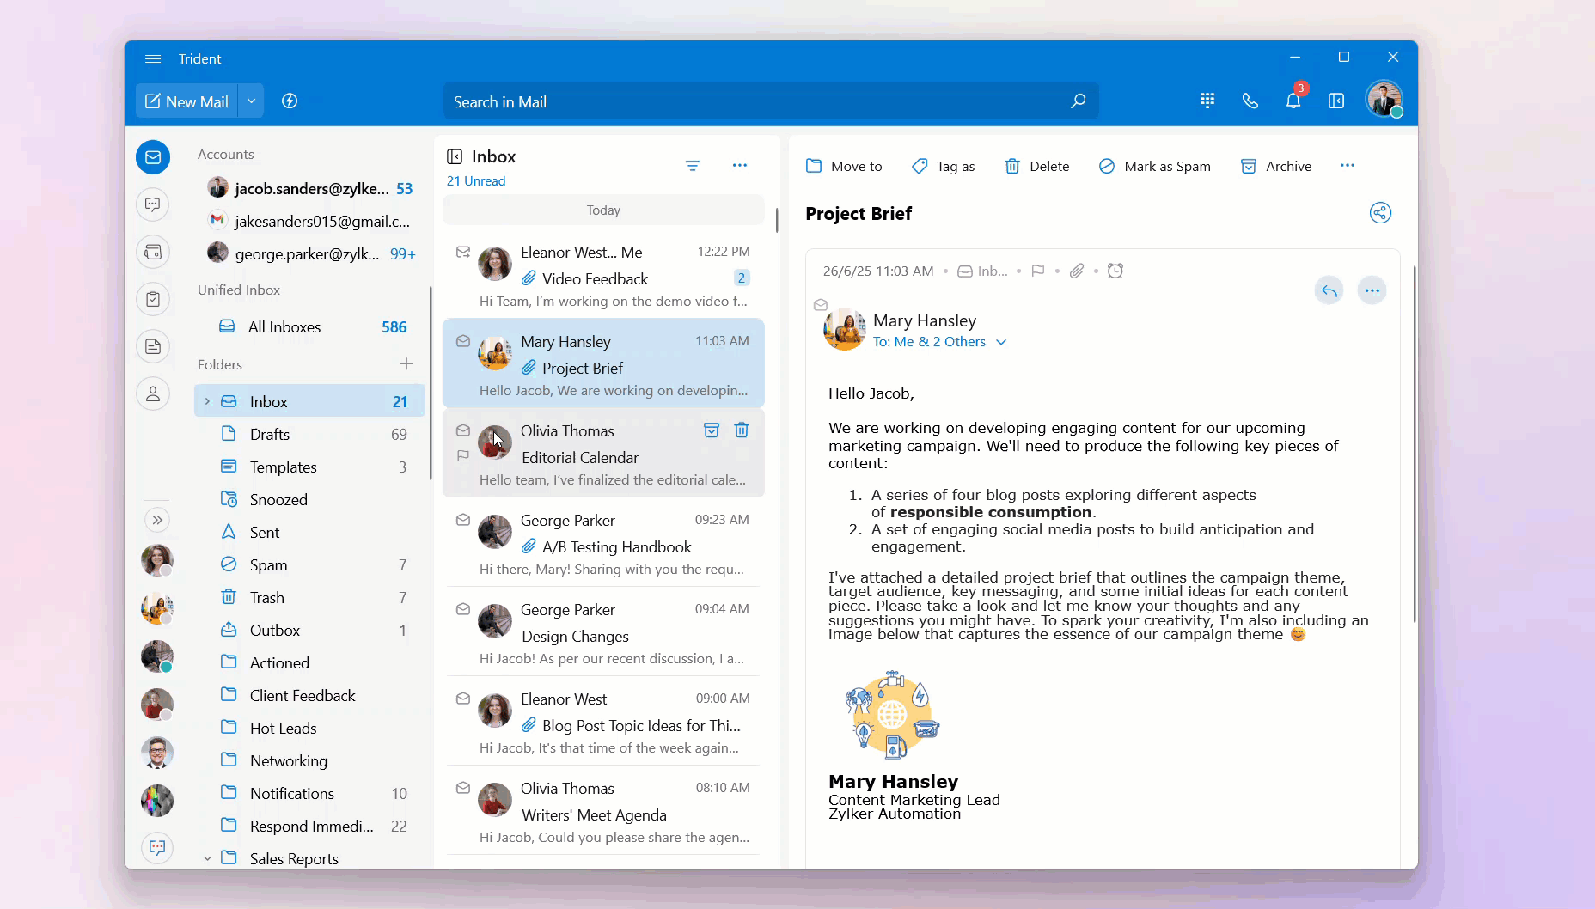Screen dimensions: 1595x909
Task: Open the Chat module in left rail
Action: pyautogui.click(x=153, y=204)
